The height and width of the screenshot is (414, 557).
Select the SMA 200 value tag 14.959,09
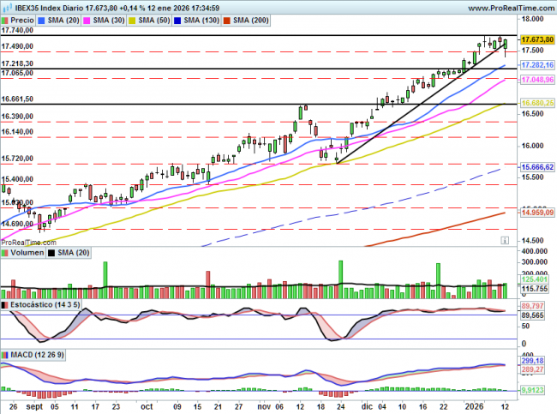click(x=537, y=213)
